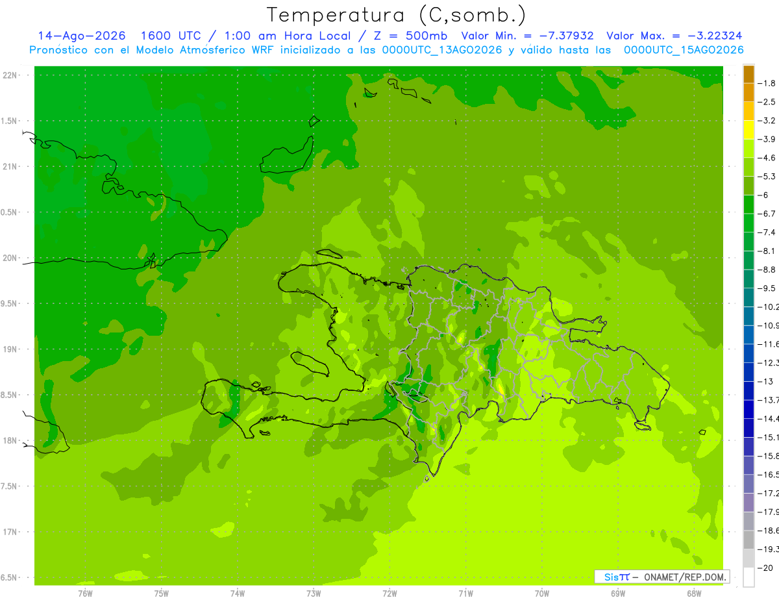Screen dimensions: 779x602
Task: Select the '-8.8' colorbar value
Action: tap(767, 270)
